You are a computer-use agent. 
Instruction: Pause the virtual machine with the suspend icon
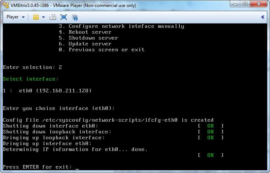[36, 17]
